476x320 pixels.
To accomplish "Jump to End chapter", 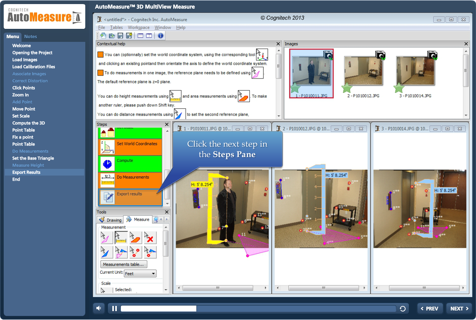I will coord(16,179).
